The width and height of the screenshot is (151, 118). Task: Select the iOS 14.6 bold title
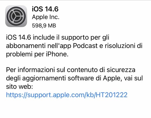pos(45,9)
